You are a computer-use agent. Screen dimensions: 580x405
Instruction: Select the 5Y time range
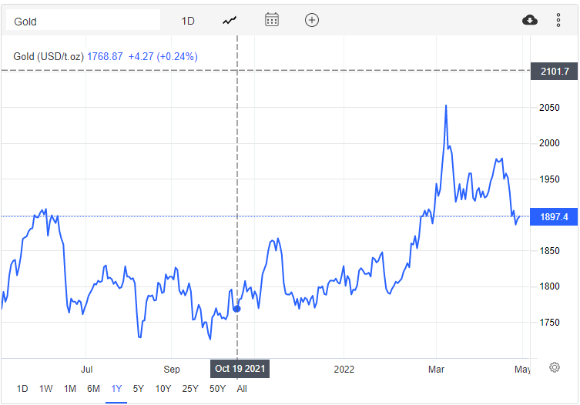(x=139, y=389)
